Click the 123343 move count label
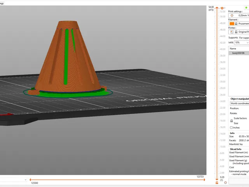 click(x=35, y=183)
